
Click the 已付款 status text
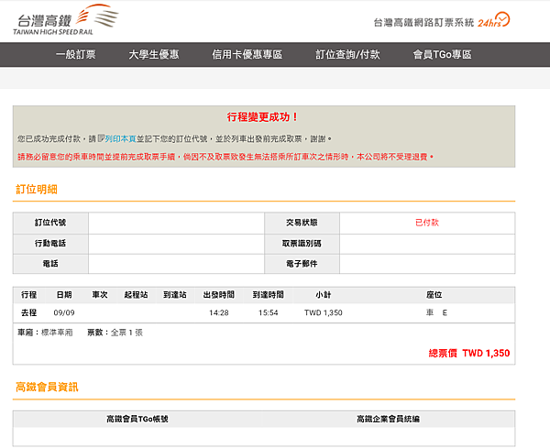tap(427, 223)
